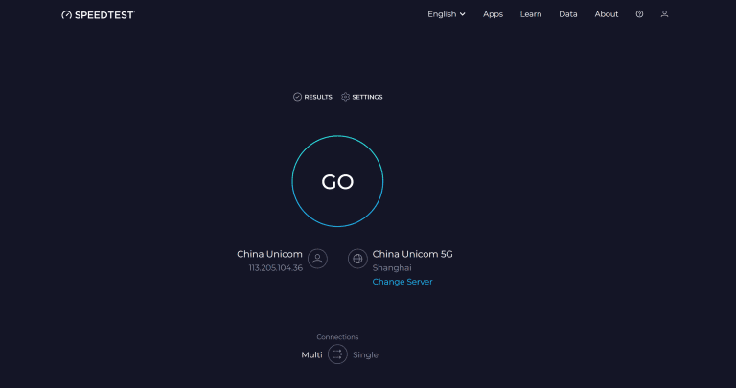Click the IP address 113.205.104.36
736x388 pixels.
pyautogui.click(x=276, y=268)
